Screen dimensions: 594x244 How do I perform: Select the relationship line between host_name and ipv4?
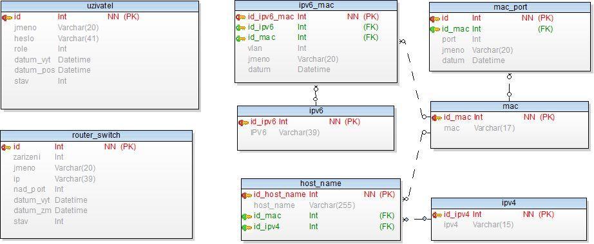point(416,219)
